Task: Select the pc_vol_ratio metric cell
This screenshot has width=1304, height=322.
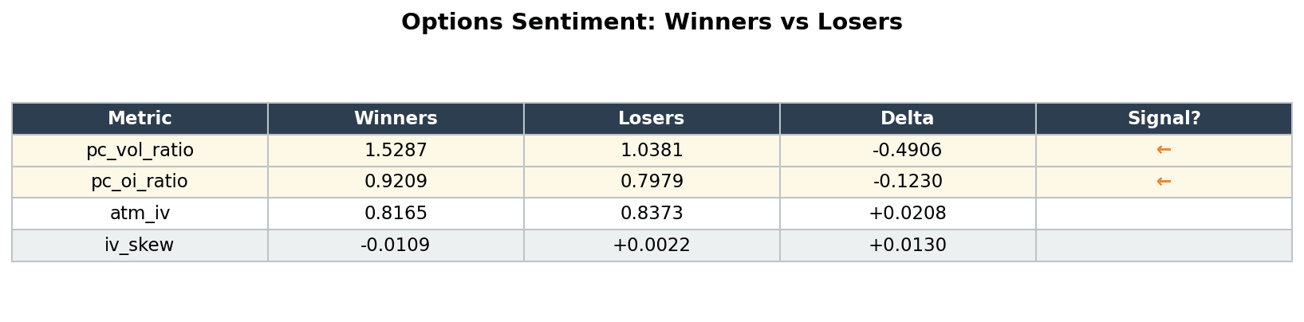Action: pyautogui.click(x=140, y=151)
